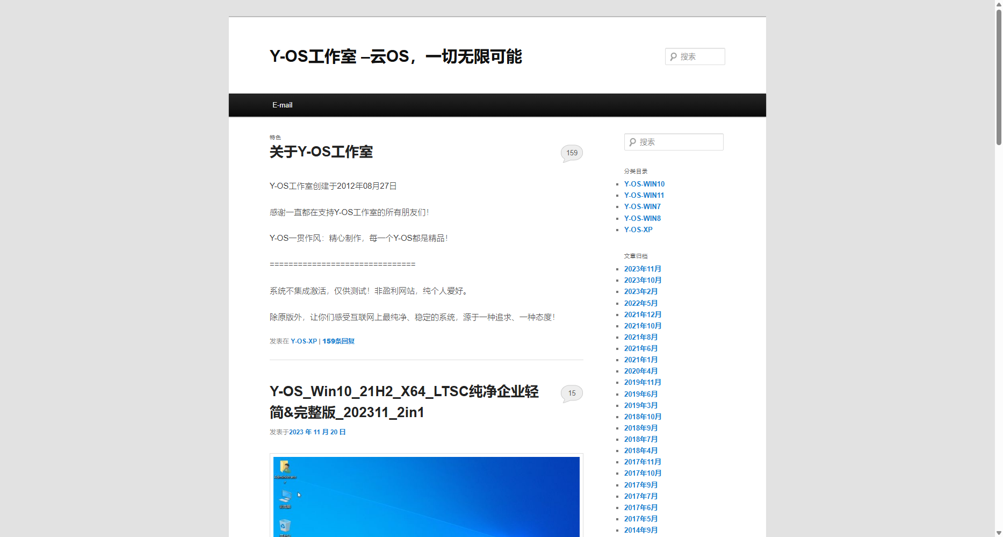The height and width of the screenshot is (537, 1003).
Task: Click the page vertical scrollbar thumb
Action: [999, 77]
